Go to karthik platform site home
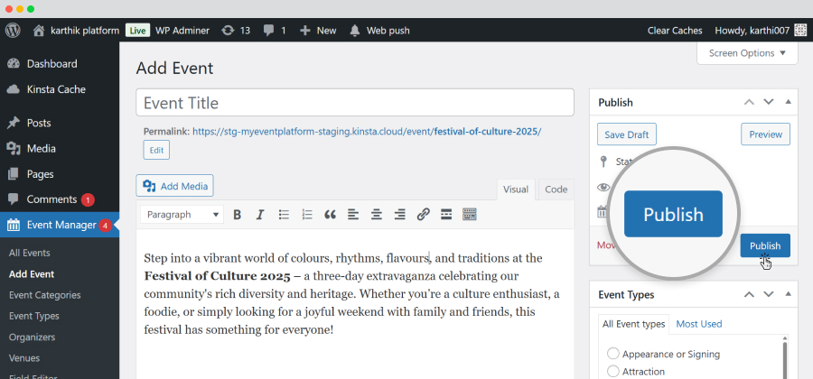Viewport: 813px width, 379px height. [76, 31]
